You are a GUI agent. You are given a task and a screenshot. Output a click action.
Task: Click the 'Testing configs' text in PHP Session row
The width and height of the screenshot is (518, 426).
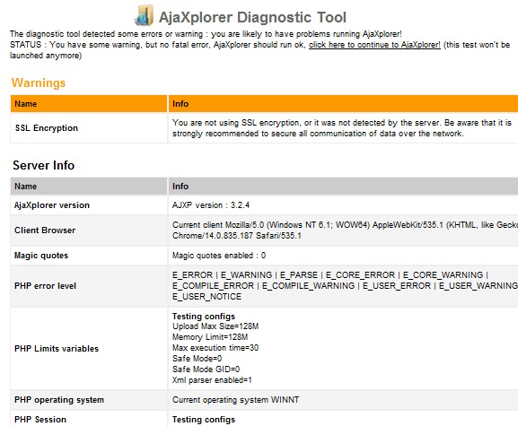204,420
